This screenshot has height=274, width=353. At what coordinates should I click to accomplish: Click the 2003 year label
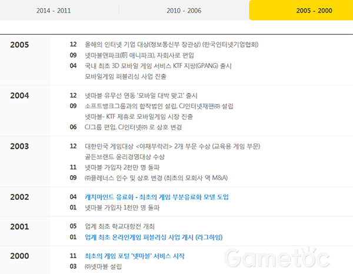(19, 146)
